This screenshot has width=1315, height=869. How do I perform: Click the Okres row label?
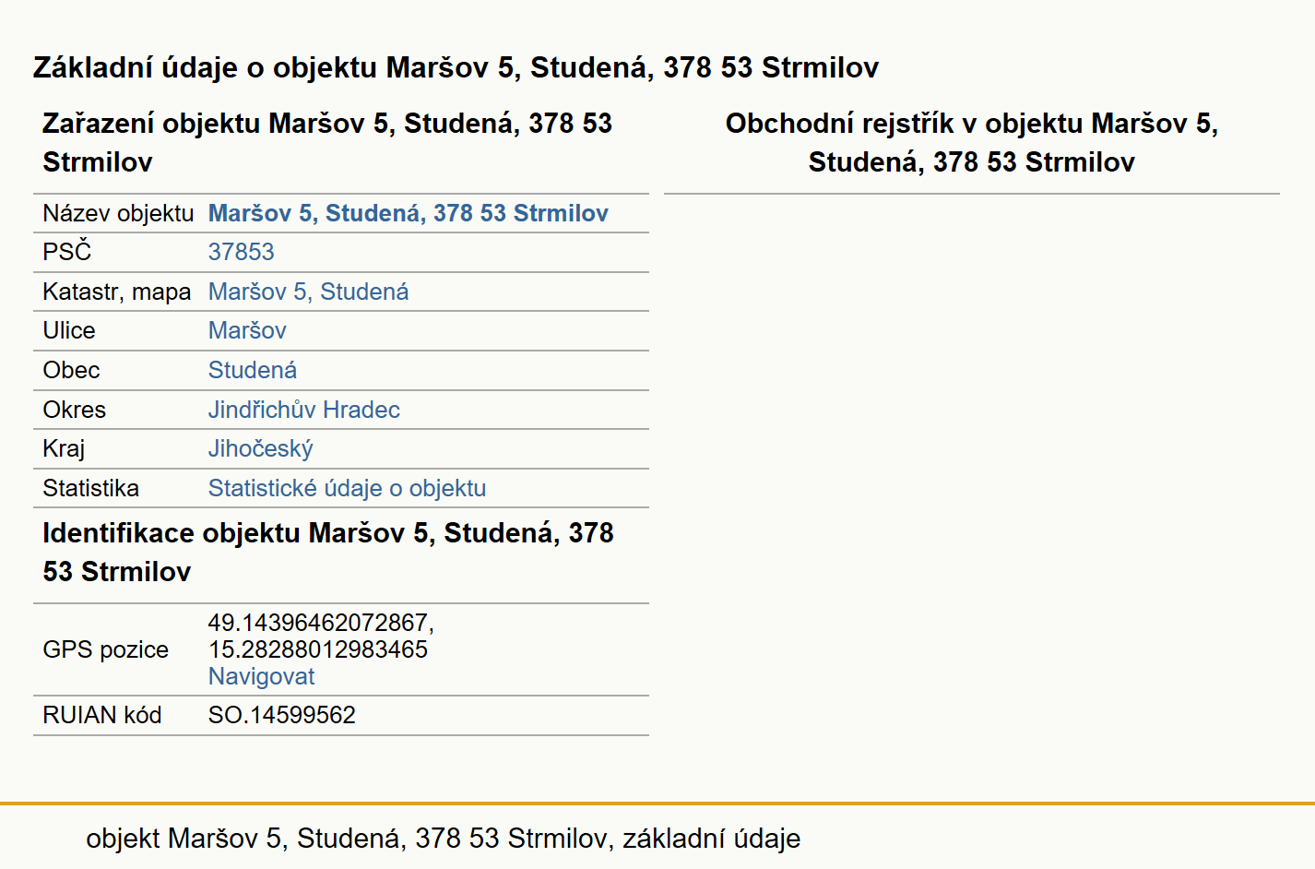[74, 410]
